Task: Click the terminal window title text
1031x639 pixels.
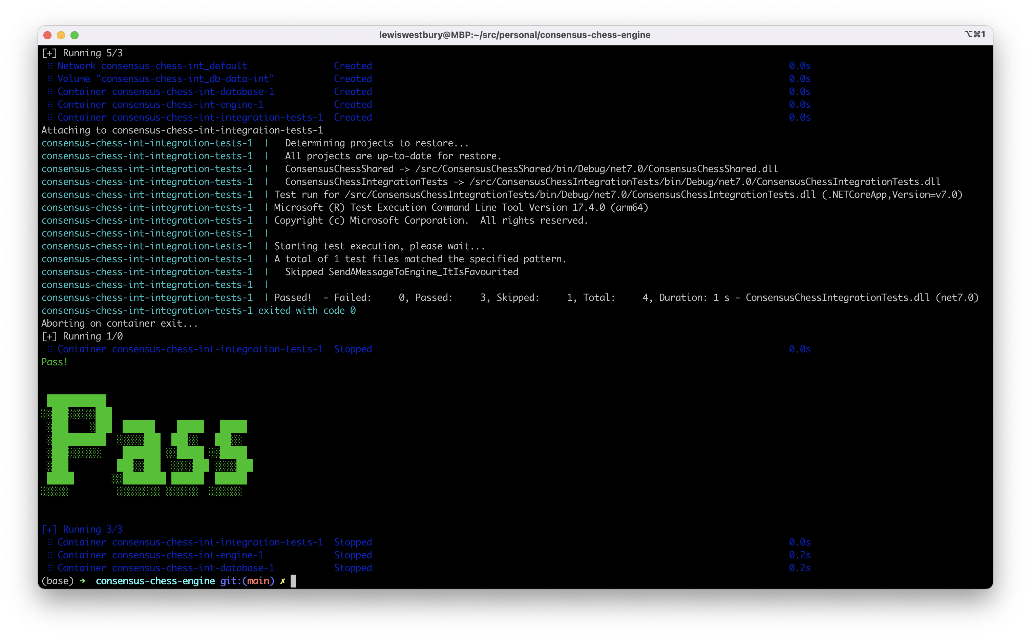Action: click(514, 35)
